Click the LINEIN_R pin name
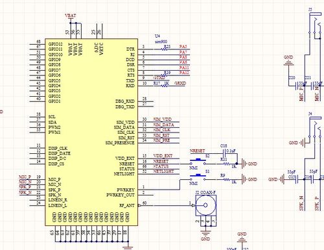324x250 pixels. click(58, 200)
